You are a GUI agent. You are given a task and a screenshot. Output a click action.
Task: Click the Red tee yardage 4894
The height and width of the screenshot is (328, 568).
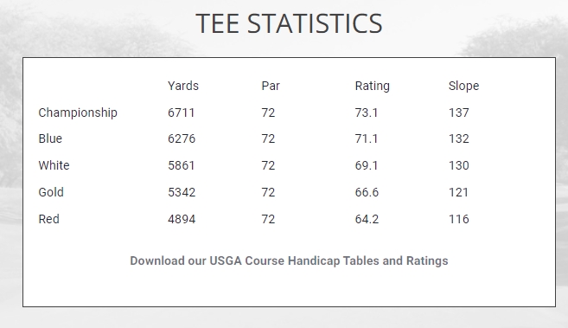182,219
